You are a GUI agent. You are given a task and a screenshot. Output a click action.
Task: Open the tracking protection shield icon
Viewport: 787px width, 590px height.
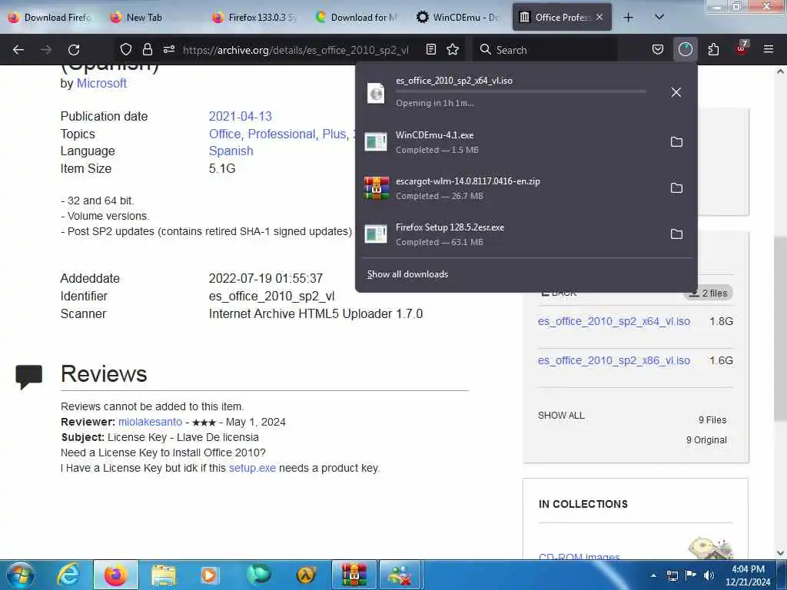[x=126, y=49]
